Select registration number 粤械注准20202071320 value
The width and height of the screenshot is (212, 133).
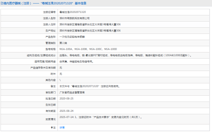[73, 12]
